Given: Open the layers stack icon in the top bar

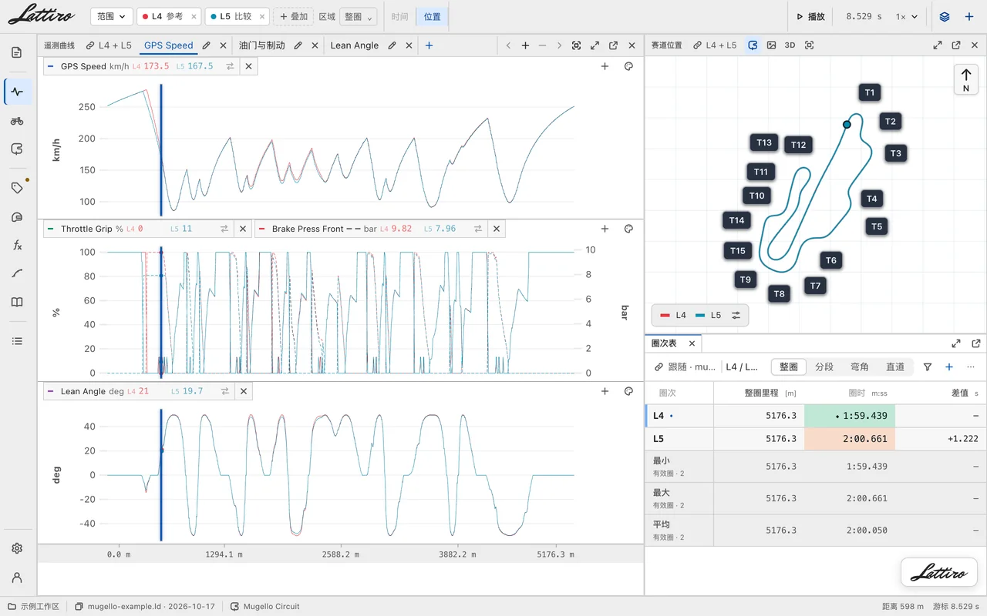Looking at the screenshot, I should click(x=945, y=16).
